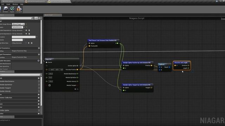
Task: Add a parameter to the Particles section
Action: pos(39,113)
